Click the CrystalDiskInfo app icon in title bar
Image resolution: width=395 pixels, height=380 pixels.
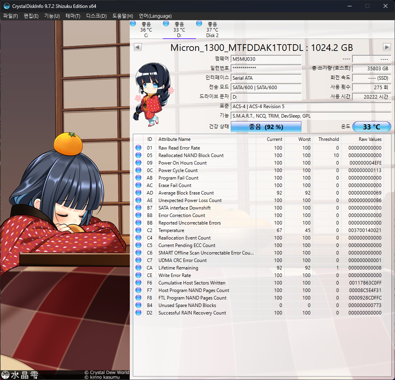tap(7, 6)
